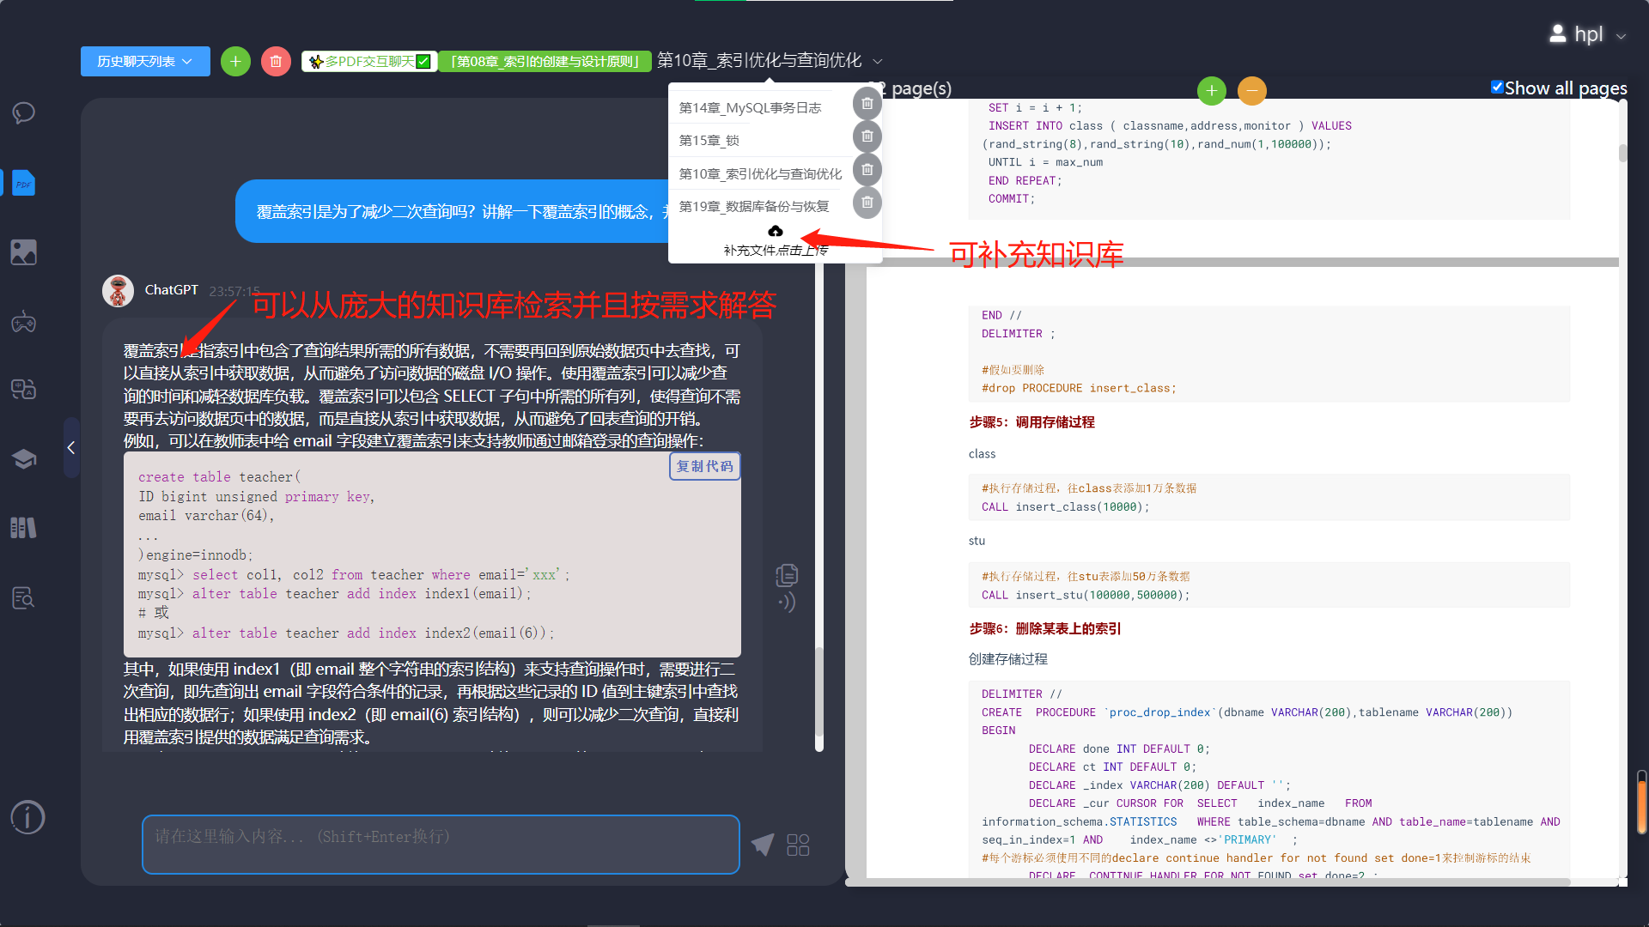Screen dimensions: 1649x927
Task: Click the chat message input field
Action: pos(441,845)
